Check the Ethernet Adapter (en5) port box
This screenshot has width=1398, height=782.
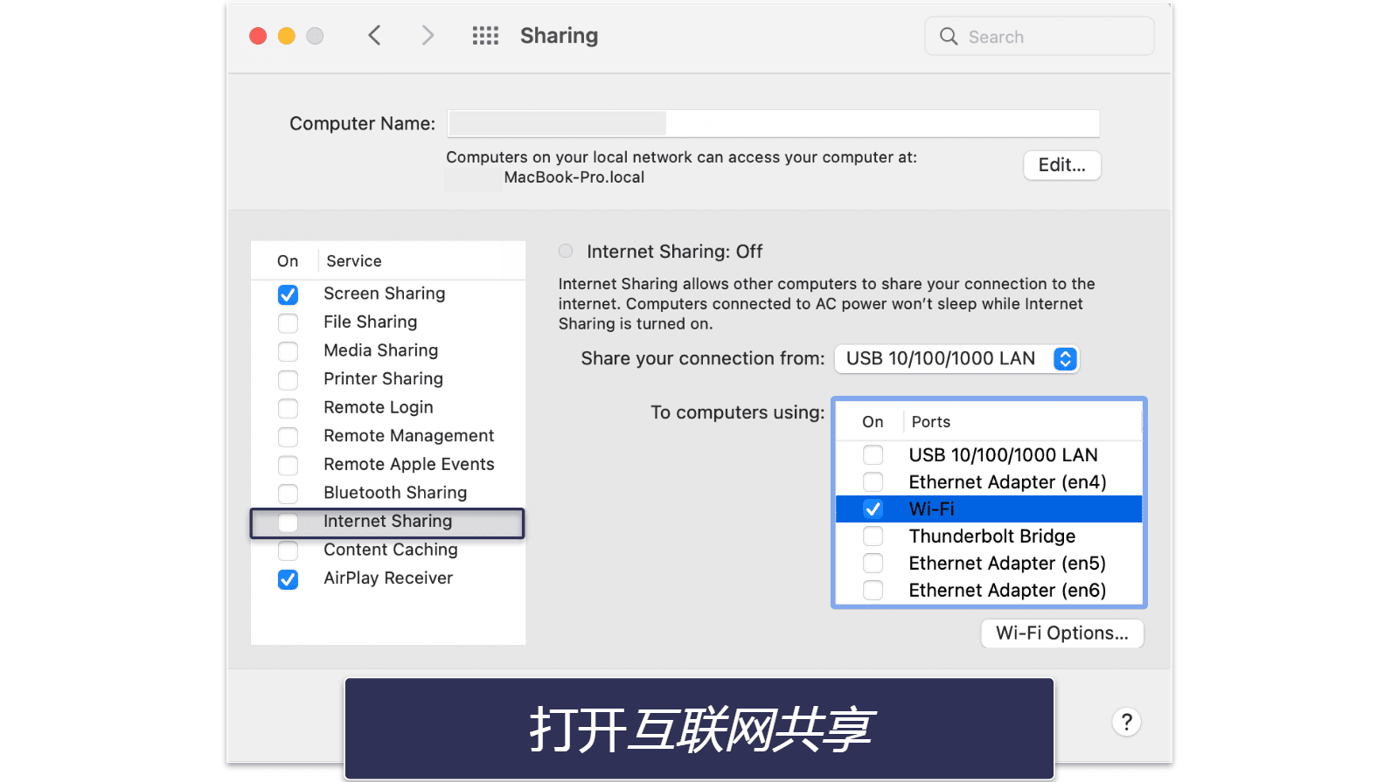(x=873, y=563)
